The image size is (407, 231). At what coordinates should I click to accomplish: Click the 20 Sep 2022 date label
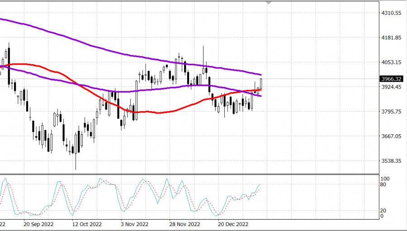tap(39, 224)
